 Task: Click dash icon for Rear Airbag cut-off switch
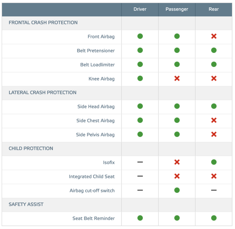pos(214,190)
